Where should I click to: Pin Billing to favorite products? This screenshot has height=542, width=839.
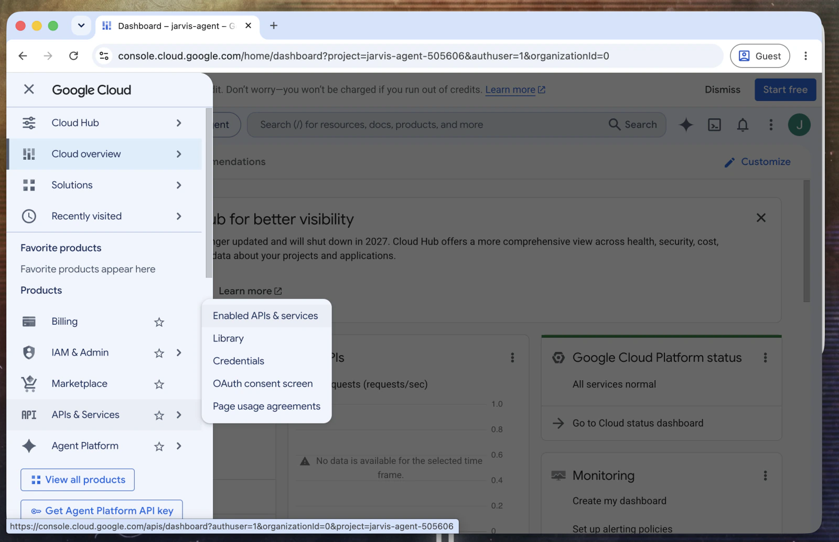159,322
